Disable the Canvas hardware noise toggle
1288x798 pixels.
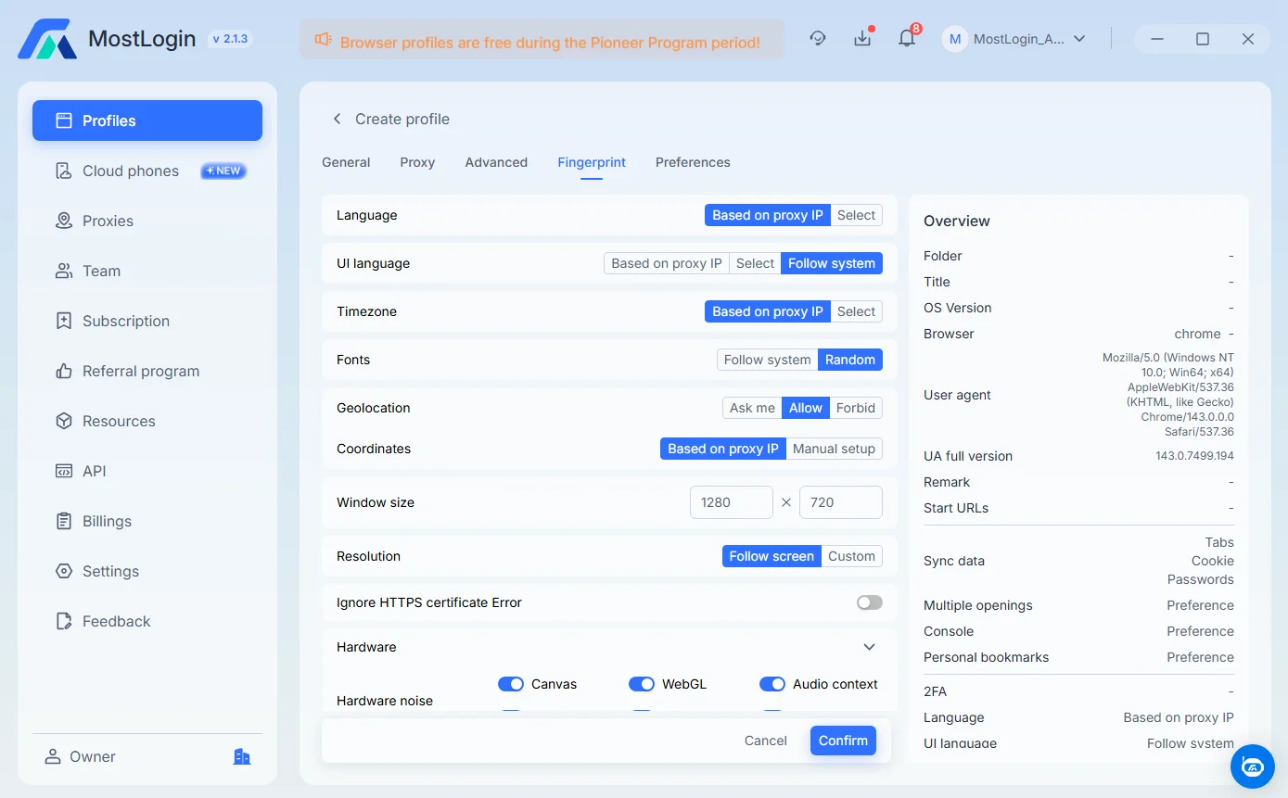pyautogui.click(x=511, y=683)
